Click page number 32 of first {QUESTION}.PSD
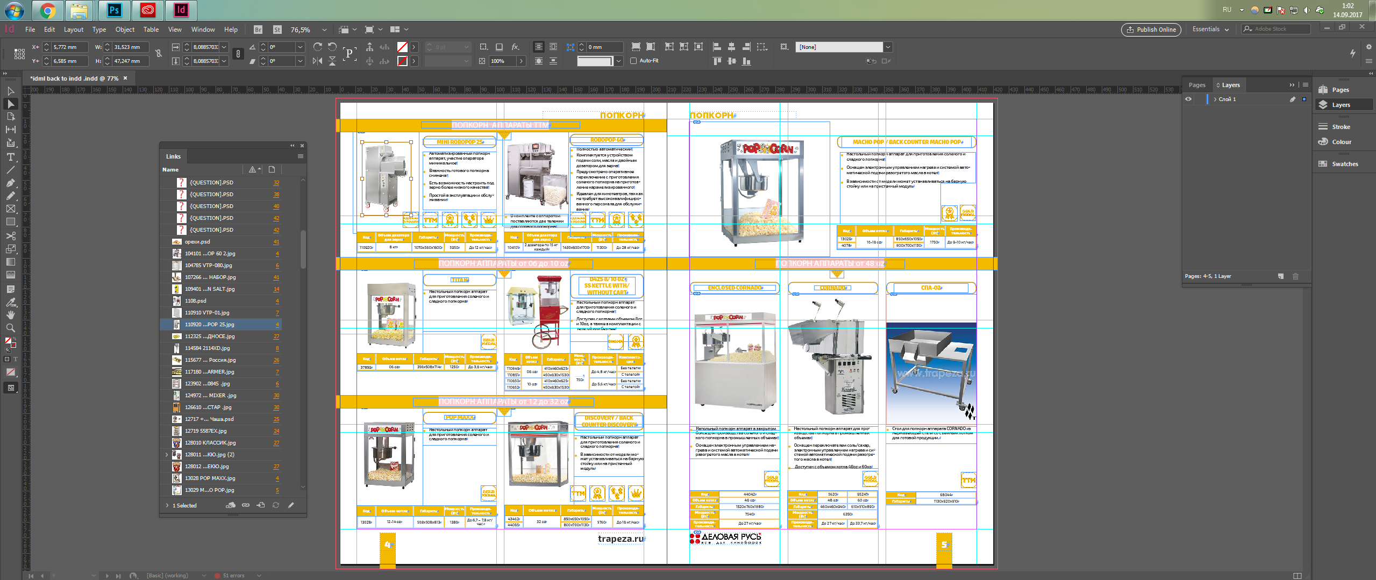Screen dimensions: 1376x580 pos(276,183)
